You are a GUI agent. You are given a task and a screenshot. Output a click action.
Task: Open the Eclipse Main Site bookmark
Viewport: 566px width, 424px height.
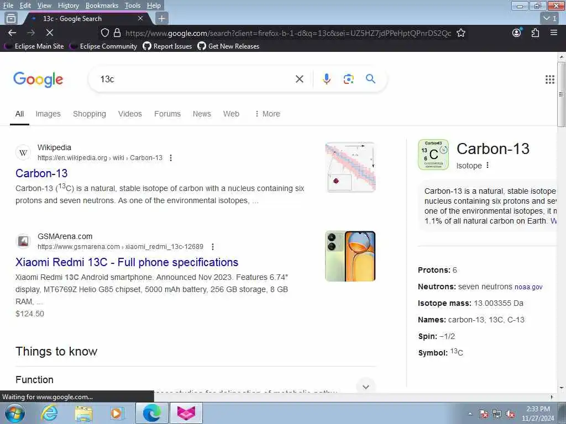[x=35, y=46]
